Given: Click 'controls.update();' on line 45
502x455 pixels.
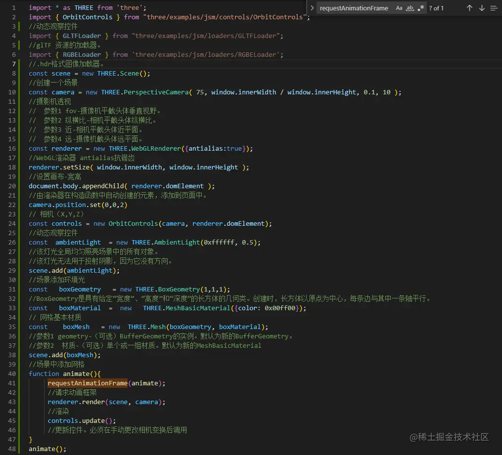Looking at the screenshot, I should click(x=82, y=421).
